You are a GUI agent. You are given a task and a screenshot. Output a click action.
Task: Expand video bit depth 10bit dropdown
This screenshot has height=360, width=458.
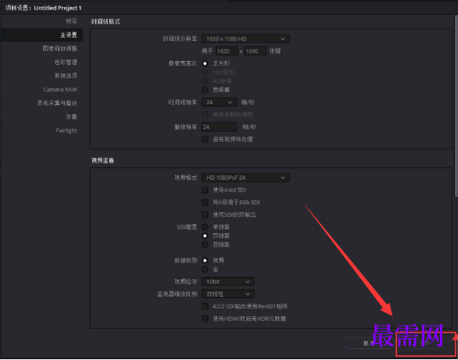(x=228, y=282)
